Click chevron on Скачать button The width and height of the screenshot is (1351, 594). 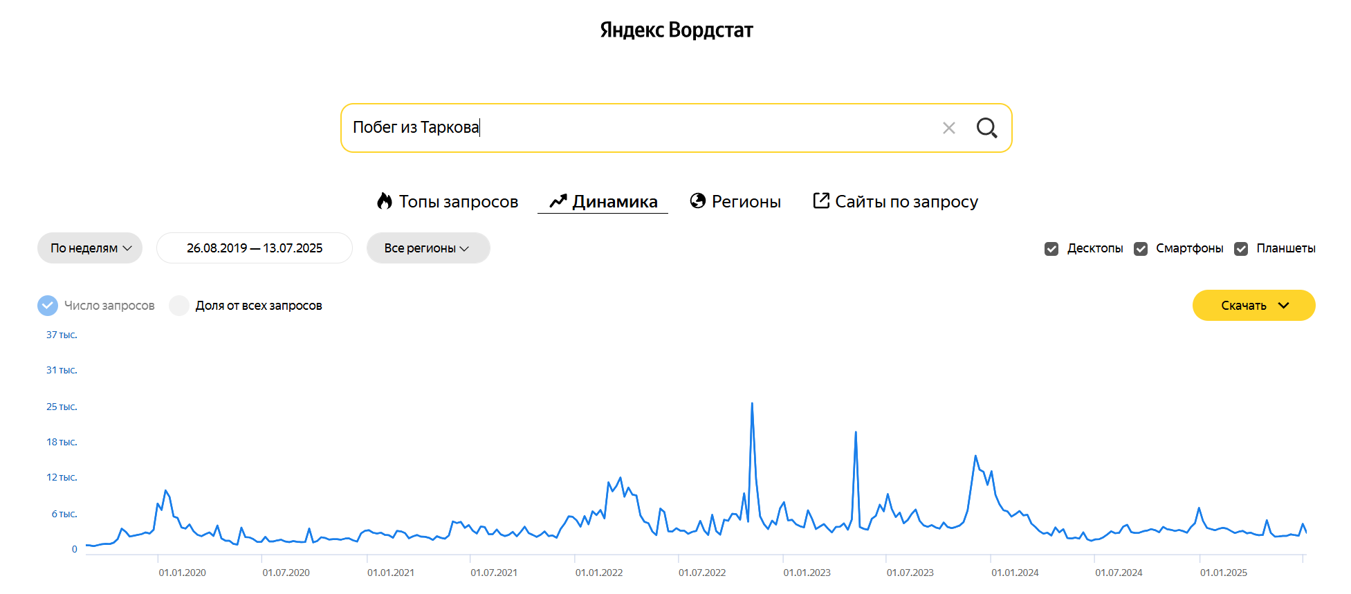click(x=1283, y=306)
